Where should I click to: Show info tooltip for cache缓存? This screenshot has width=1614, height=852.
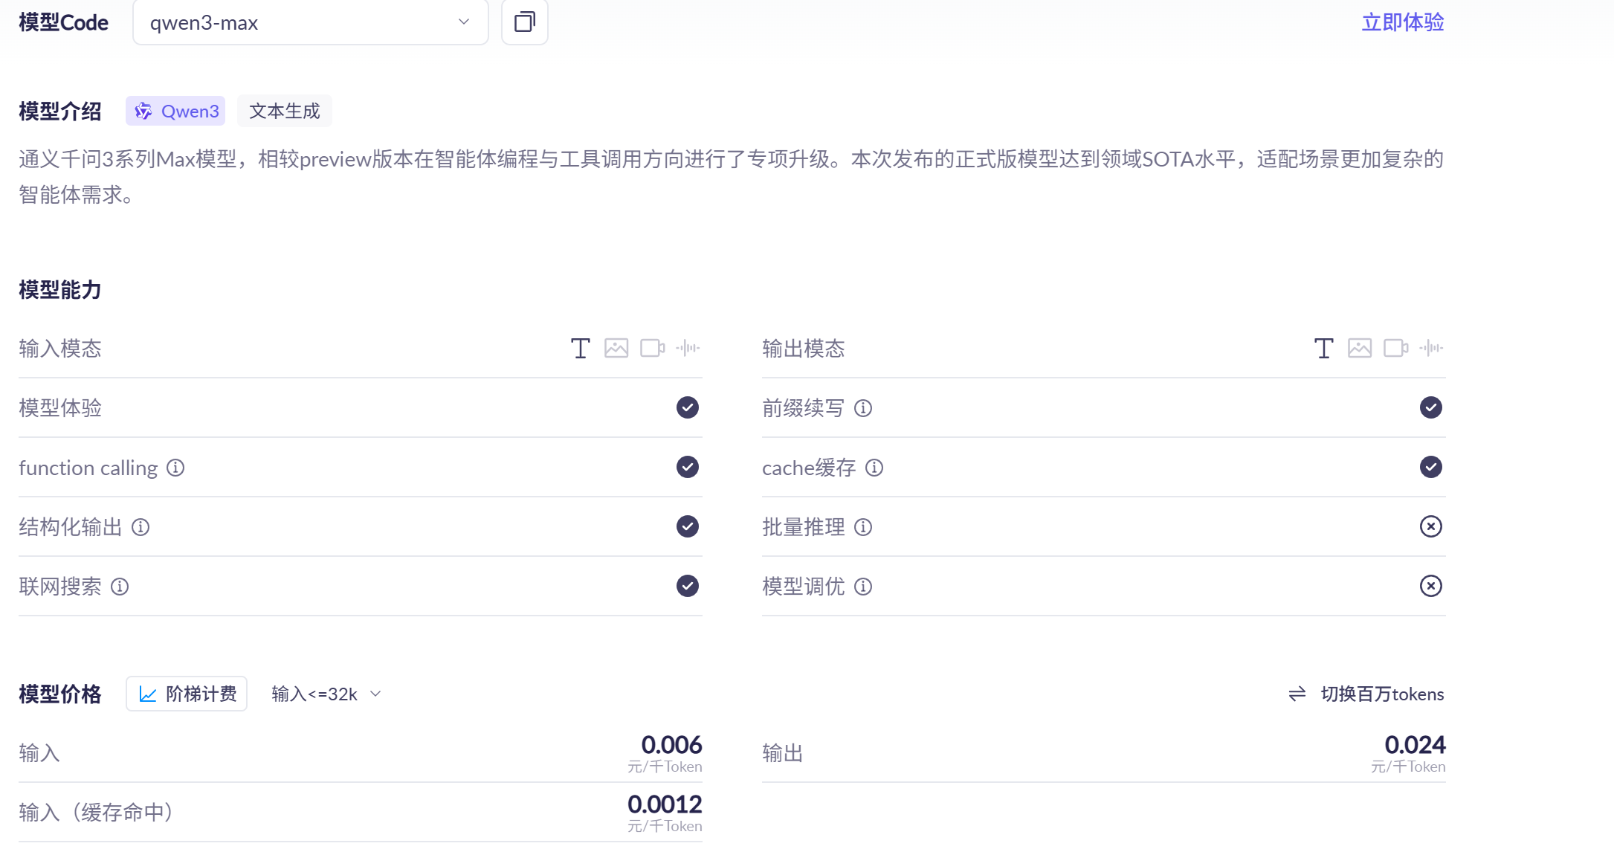tap(874, 468)
